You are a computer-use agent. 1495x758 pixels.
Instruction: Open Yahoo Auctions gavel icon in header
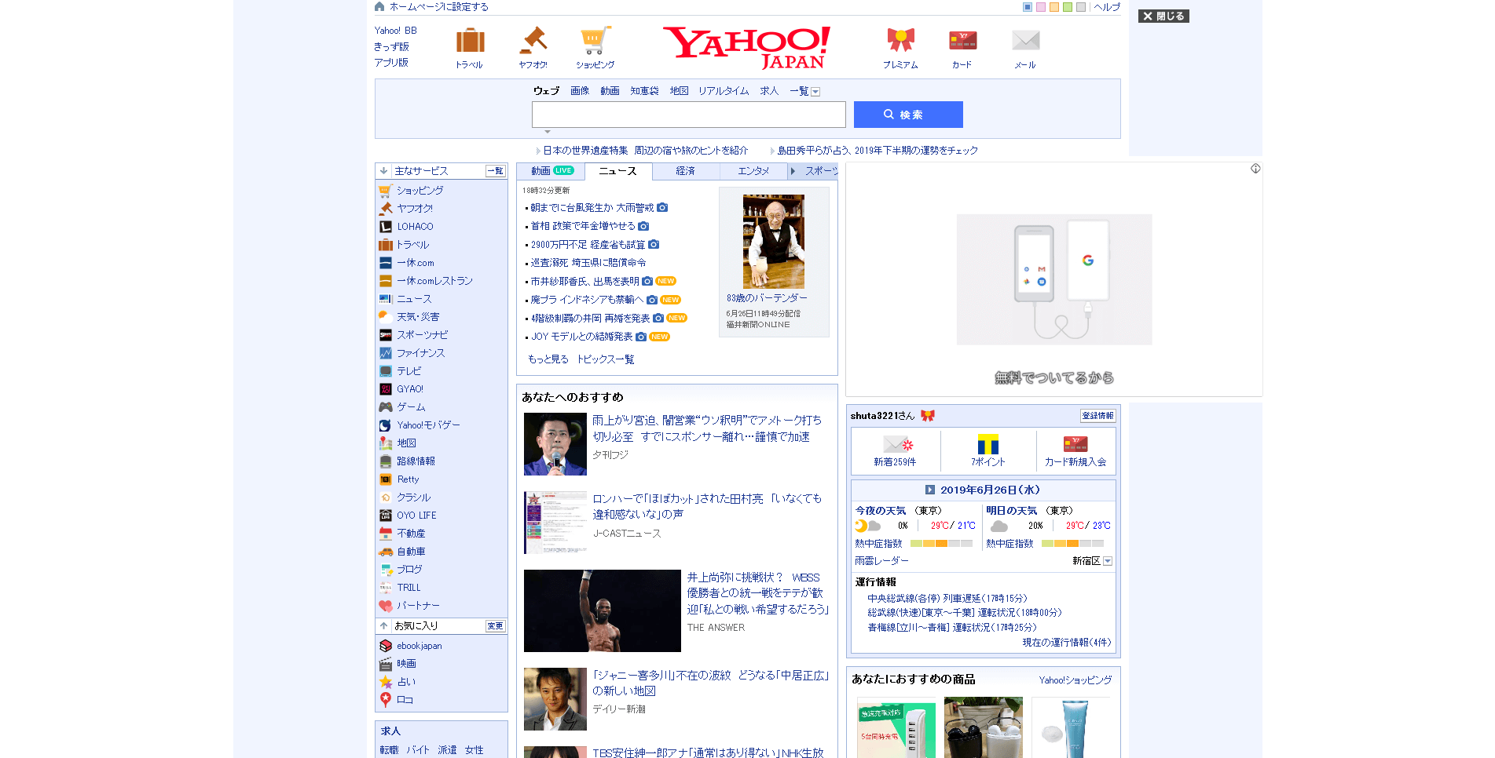coord(533,41)
